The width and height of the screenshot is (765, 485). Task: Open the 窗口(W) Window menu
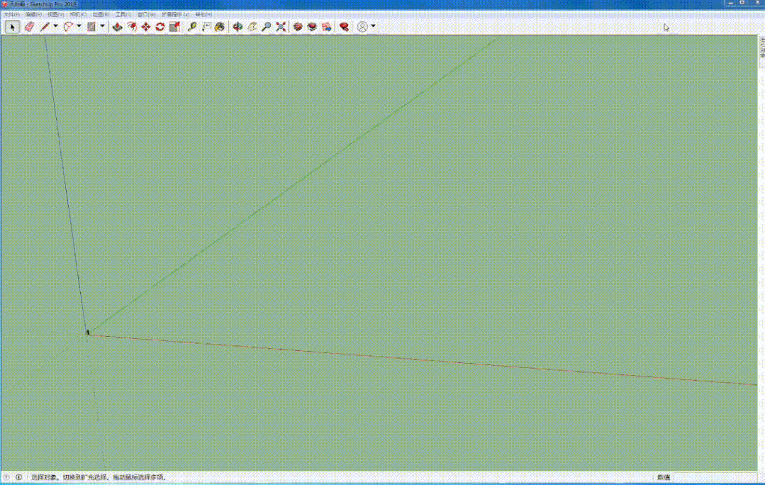146,15
